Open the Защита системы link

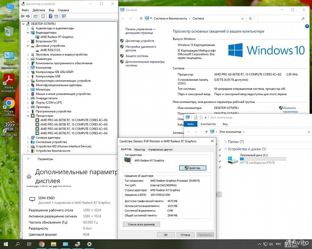click(137, 56)
